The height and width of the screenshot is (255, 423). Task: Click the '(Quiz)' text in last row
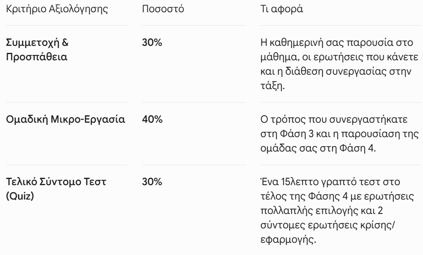[x=20, y=196]
